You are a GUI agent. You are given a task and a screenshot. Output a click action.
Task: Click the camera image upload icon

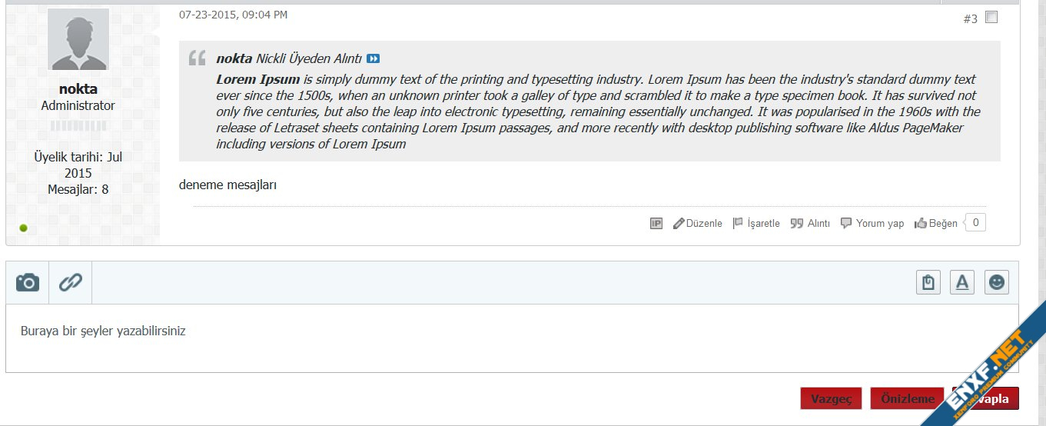pyautogui.click(x=27, y=282)
